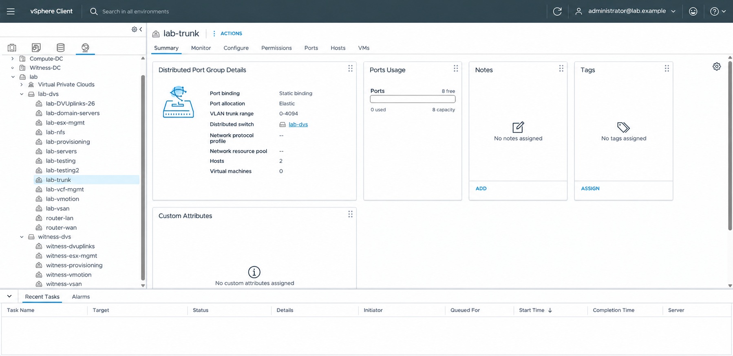Follow the lab-dvs distributed switch link
Image resolution: width=733 pixels, height=356 pixels.
(298, 124)
